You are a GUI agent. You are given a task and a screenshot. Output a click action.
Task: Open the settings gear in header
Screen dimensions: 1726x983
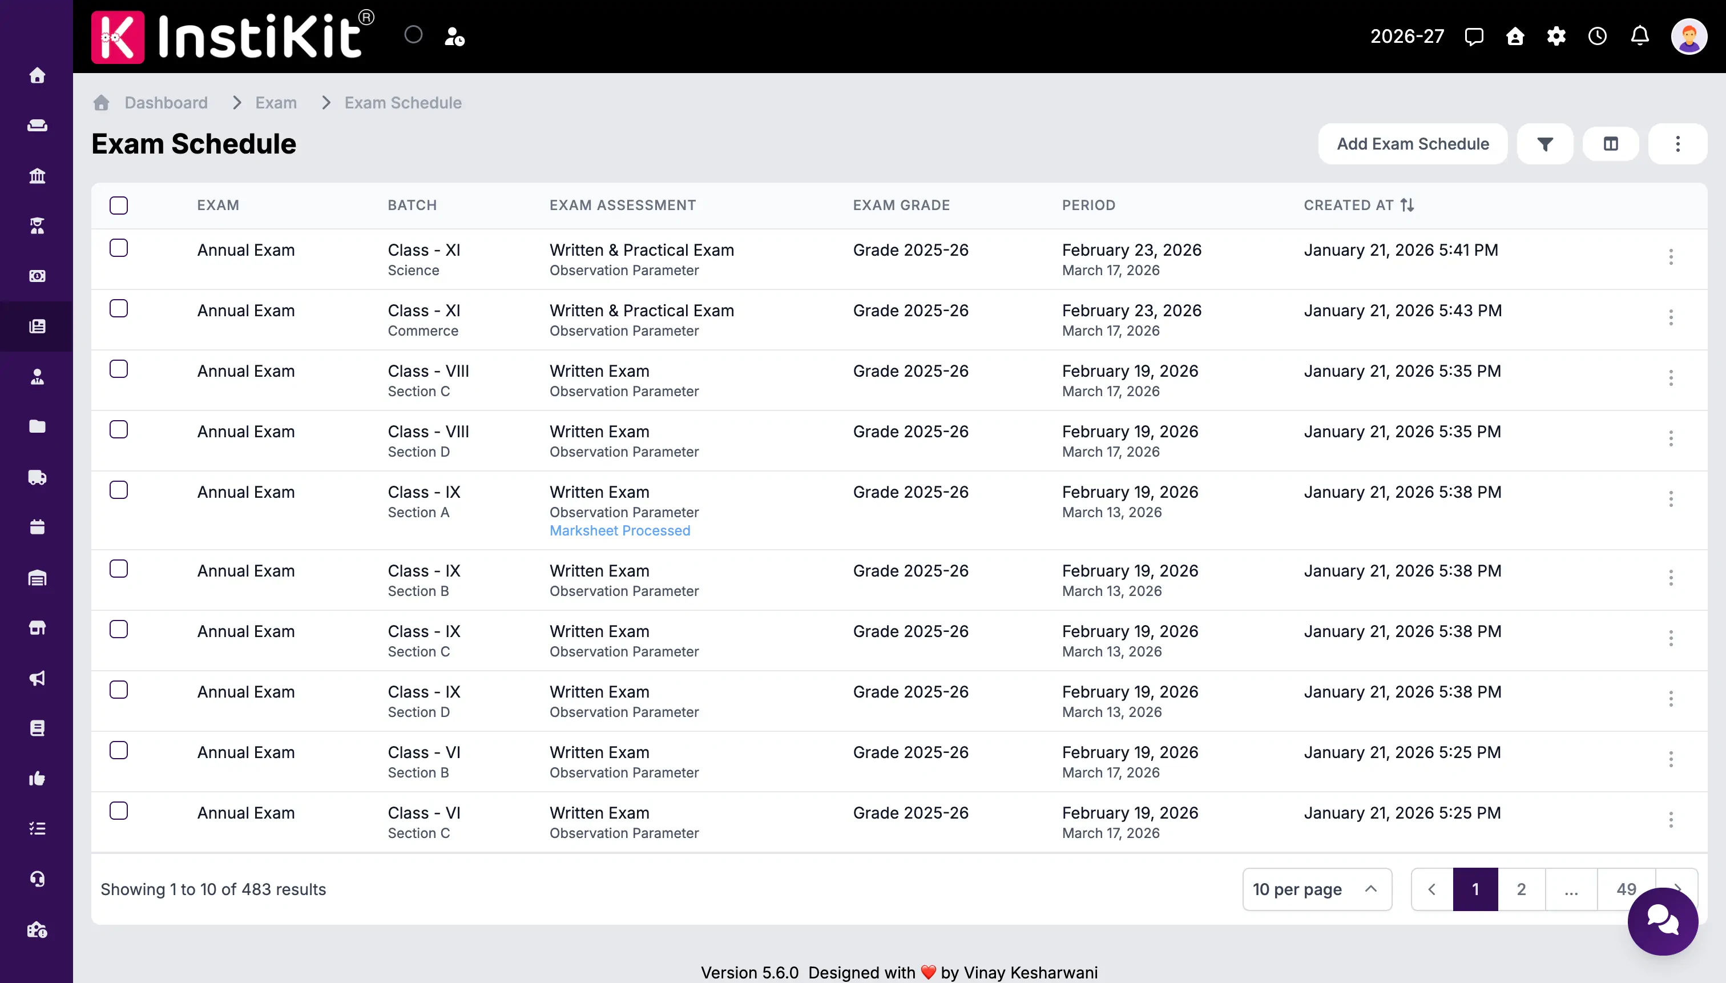(1556, 36)
